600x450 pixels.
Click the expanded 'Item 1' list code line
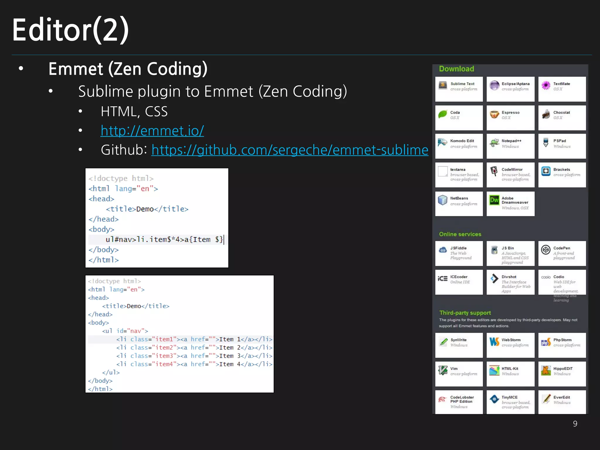point(180,339)
